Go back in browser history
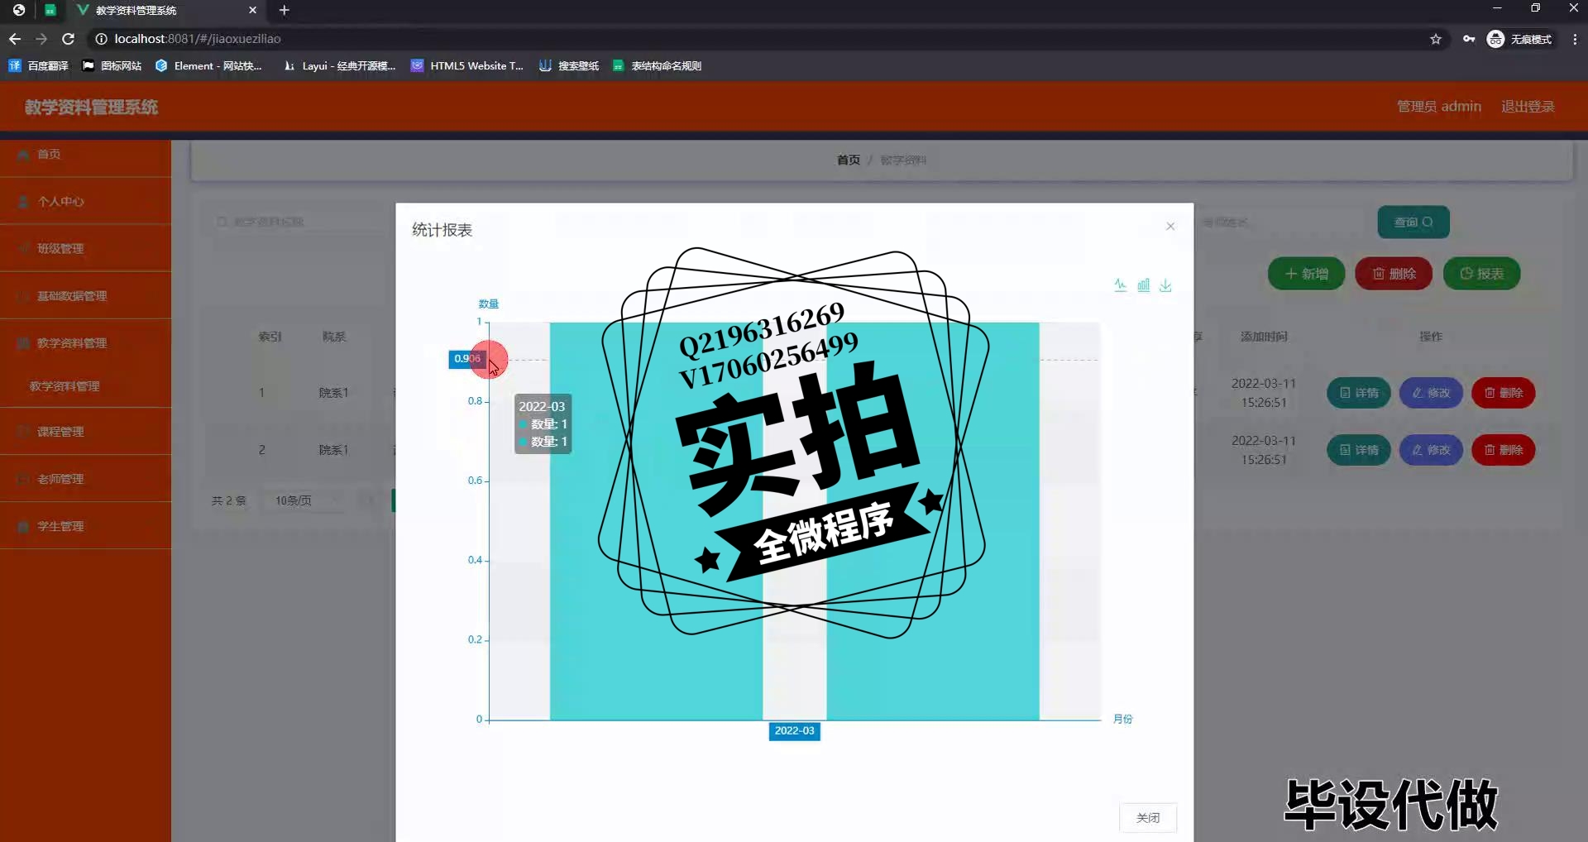This screenshot has height=842, width=1588. point(15,39)
